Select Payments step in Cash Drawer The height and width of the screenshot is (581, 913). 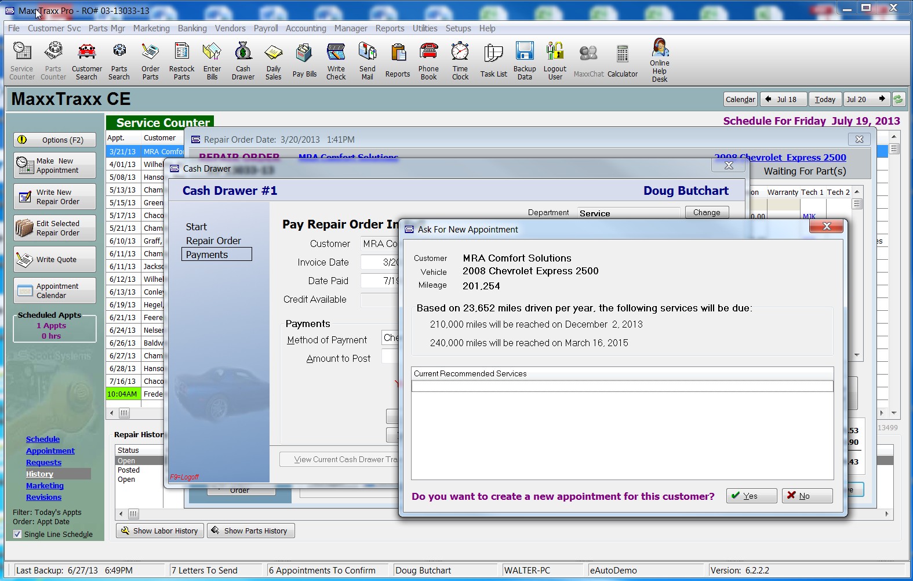pyautogui.click(x=217, y=255)
